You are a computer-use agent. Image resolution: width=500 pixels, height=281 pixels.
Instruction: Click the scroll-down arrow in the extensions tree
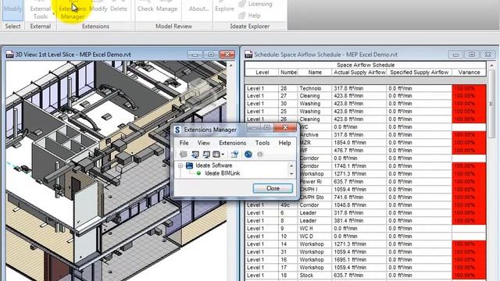pyautogui.click(x=291, y=173)
